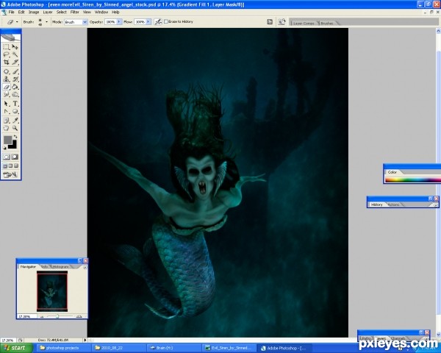Open the Help menu
Screen dimensions: 441x353
(x=115, y=12)
